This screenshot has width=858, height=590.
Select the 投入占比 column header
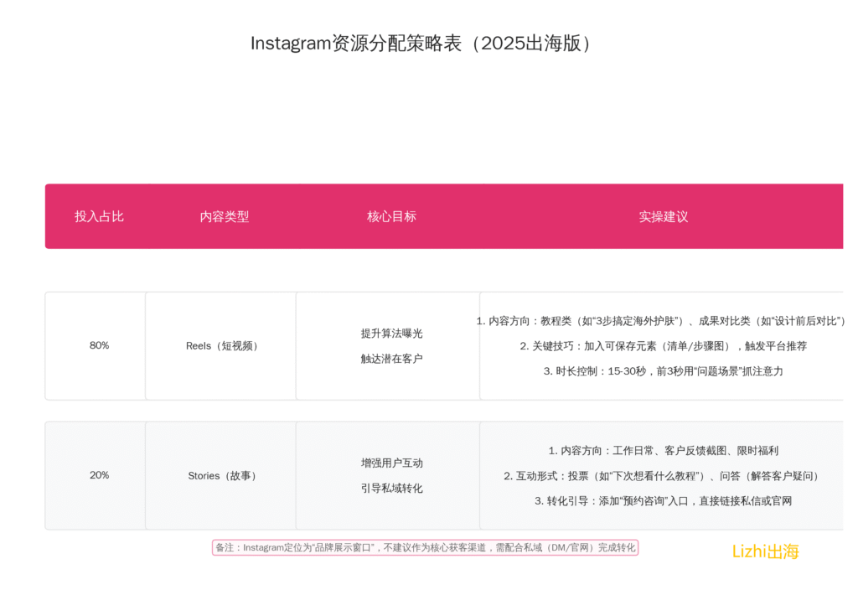point(99,216)
